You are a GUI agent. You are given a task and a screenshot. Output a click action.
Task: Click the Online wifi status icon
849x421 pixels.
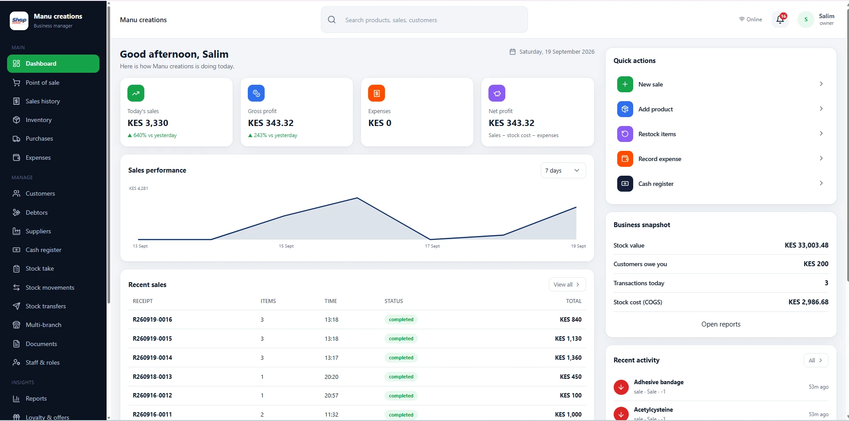click(x=742, y=20)
